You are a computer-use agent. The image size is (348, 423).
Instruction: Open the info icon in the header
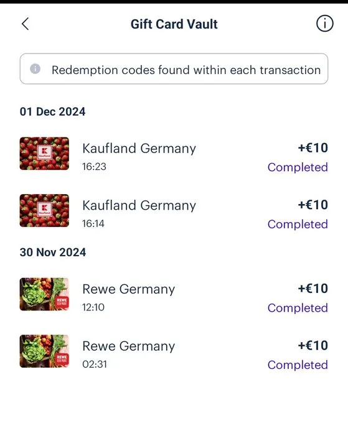coord(324,24)
